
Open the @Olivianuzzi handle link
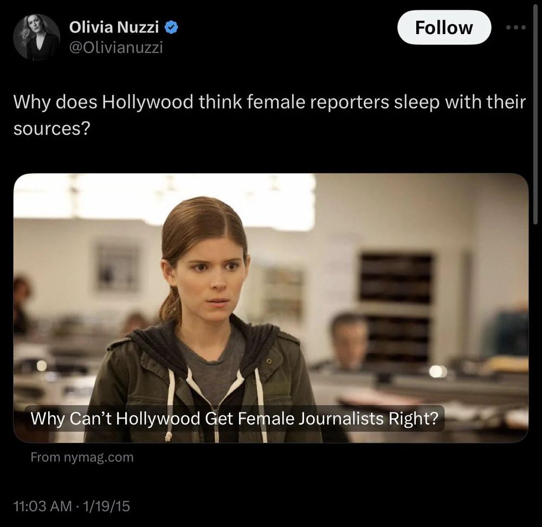click(116, 47)
